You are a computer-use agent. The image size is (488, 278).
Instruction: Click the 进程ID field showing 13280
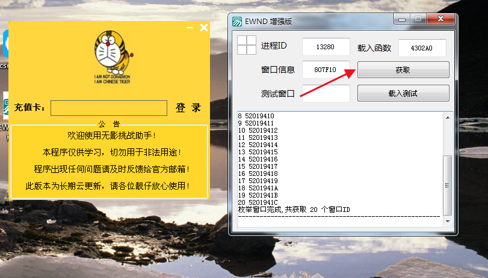click(326, 47)
